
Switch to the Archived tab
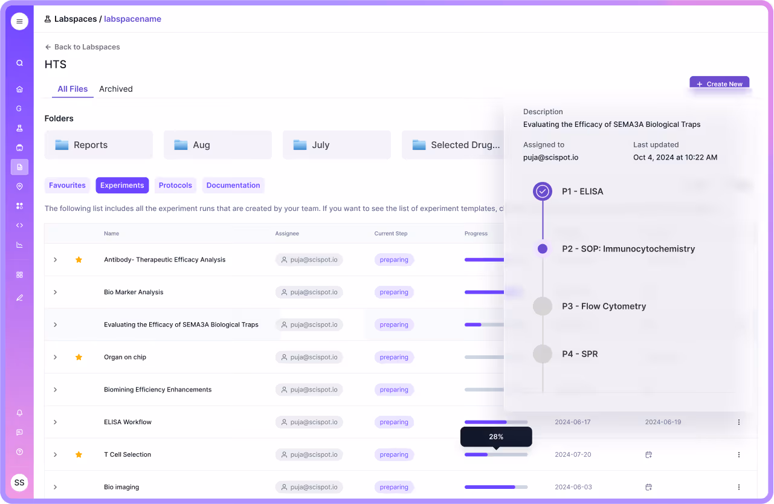(x=115, y=89)
